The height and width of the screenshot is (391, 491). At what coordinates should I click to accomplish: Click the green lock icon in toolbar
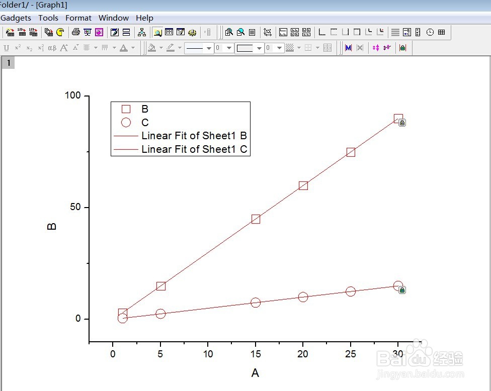[x=402, y=48]
